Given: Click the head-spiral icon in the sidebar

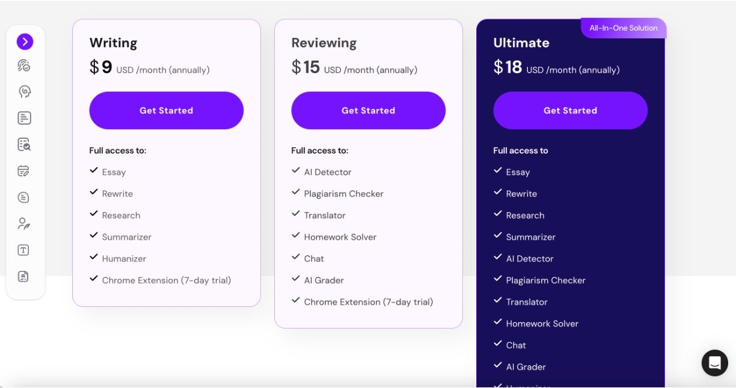Looking at the screenshot, I should click(24, 92).
